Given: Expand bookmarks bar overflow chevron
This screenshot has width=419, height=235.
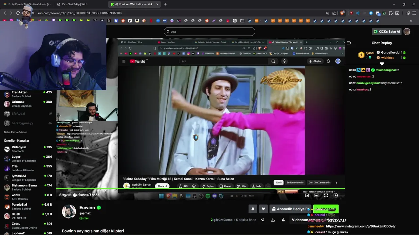Looking at the screenshot, I should (x=411, y=21).
